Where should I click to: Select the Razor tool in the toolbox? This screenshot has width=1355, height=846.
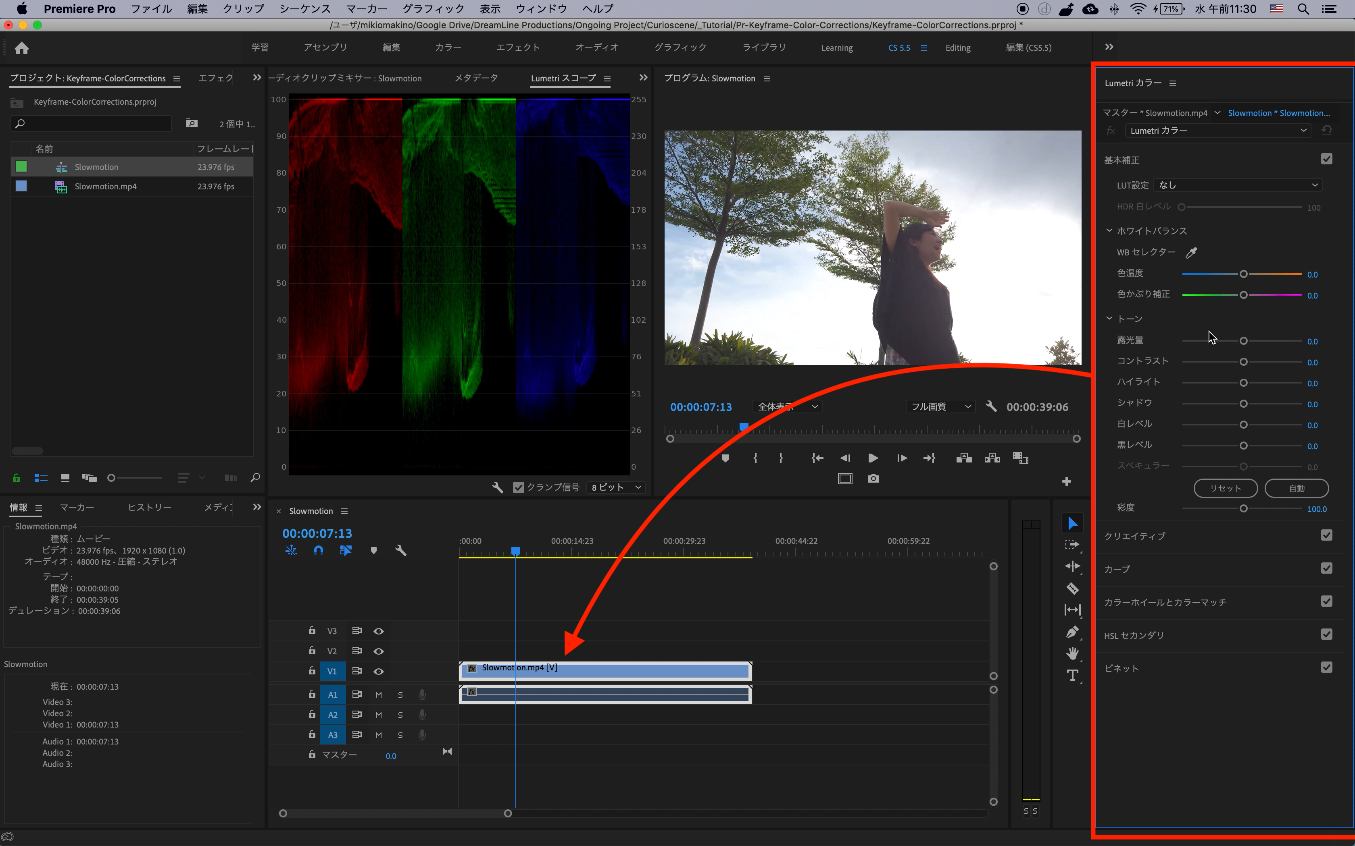pos(1072,588)
